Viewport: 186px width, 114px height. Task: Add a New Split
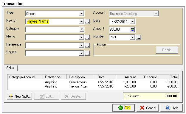tap(20, 96)
